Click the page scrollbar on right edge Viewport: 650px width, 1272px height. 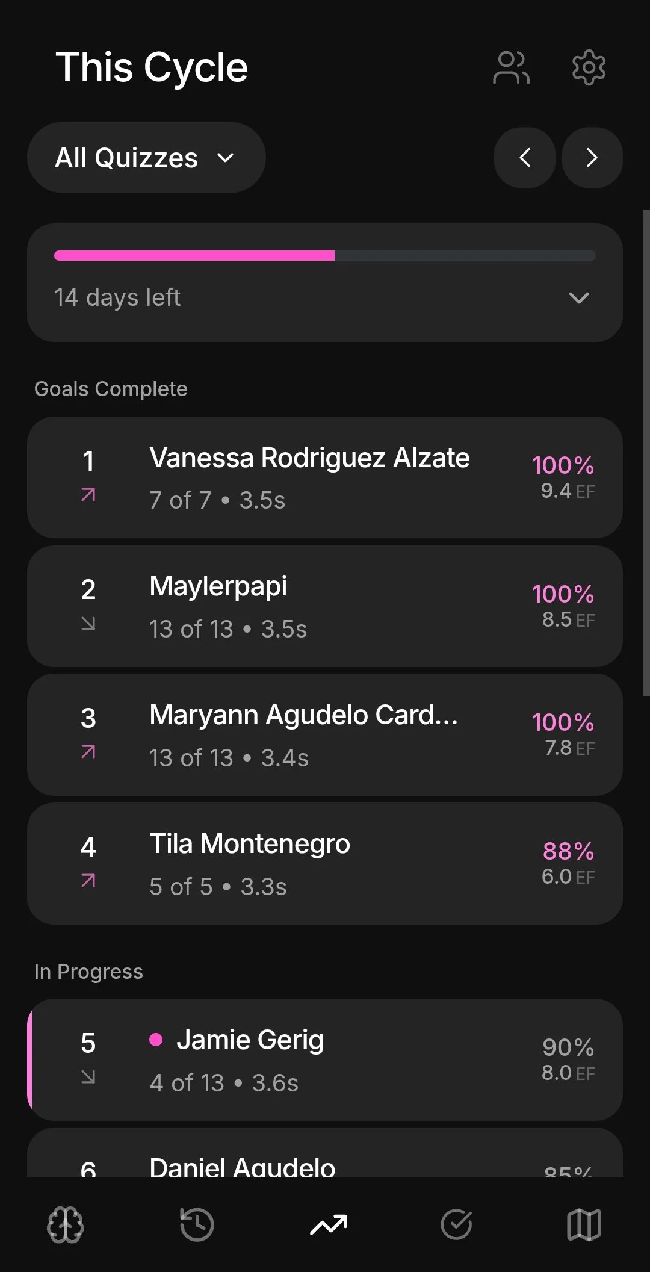click(646, 453)
